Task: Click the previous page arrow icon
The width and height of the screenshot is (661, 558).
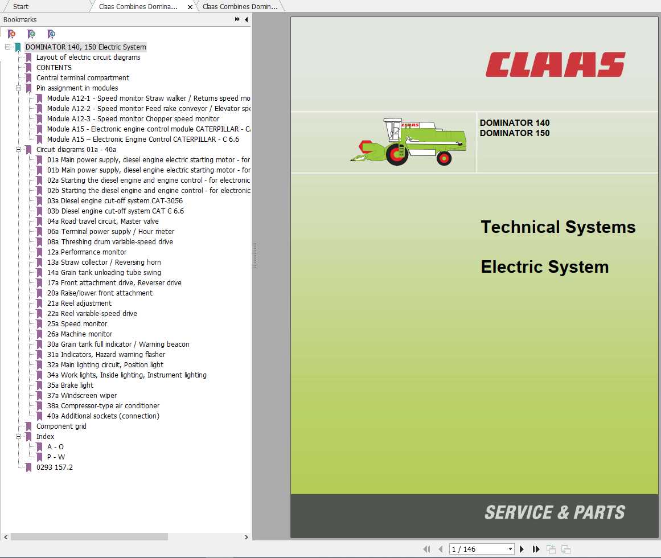Action: coord(441,549)
